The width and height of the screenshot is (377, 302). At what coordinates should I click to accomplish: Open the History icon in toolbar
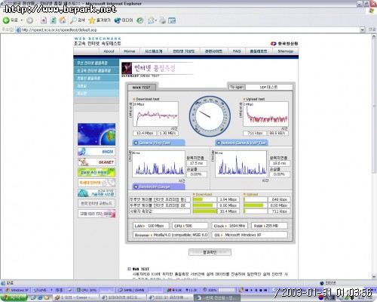pos(140,20)
